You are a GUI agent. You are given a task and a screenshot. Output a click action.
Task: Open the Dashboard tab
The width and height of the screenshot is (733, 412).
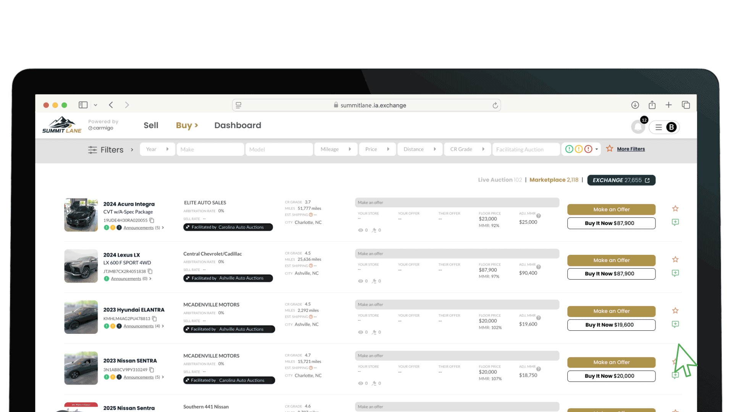(237, 126)
